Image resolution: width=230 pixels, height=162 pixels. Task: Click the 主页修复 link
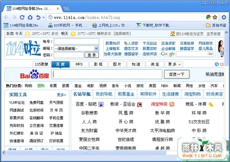214,34
